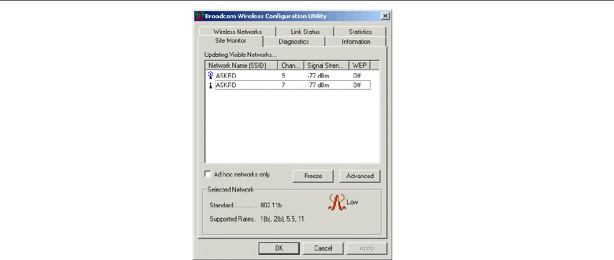Click the Updating Visible Networks status text
The image size is (614, 260).
coord(241,54)
